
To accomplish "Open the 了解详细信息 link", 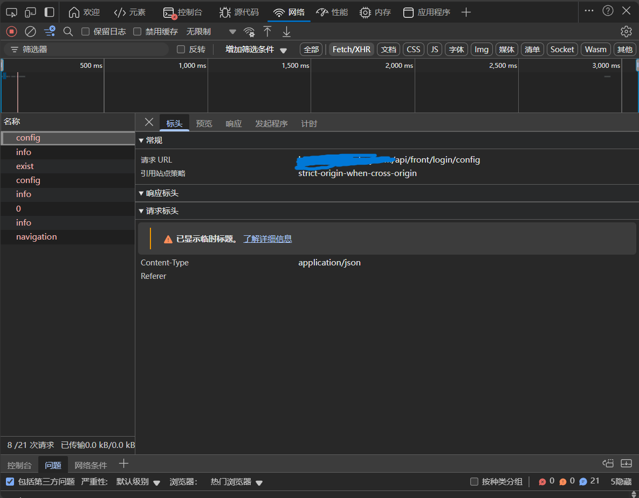I will click(x=268, y=239).
